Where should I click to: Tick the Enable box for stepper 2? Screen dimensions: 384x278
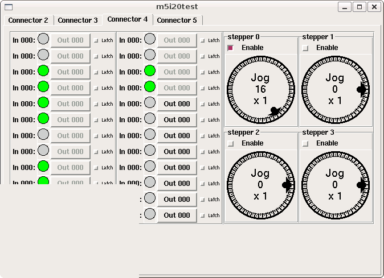[x=230, y=143]
